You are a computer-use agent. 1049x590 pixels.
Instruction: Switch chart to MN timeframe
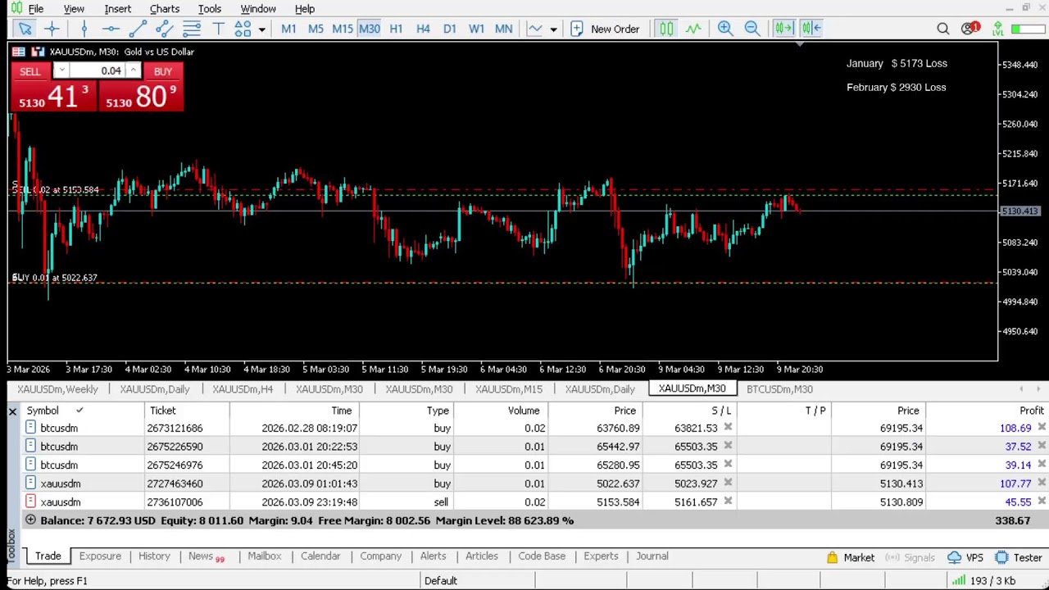(503, 29)
